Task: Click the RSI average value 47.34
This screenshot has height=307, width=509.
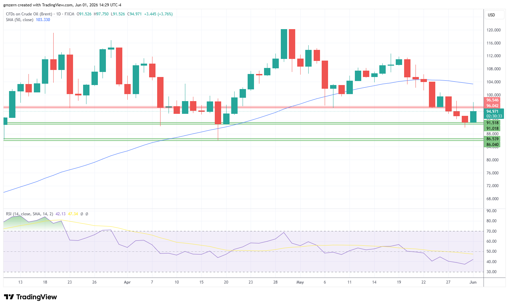Action: pos(73,214)
